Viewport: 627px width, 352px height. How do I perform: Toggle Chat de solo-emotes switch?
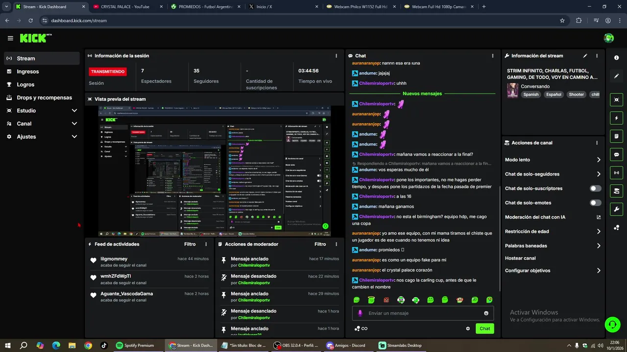596,203
